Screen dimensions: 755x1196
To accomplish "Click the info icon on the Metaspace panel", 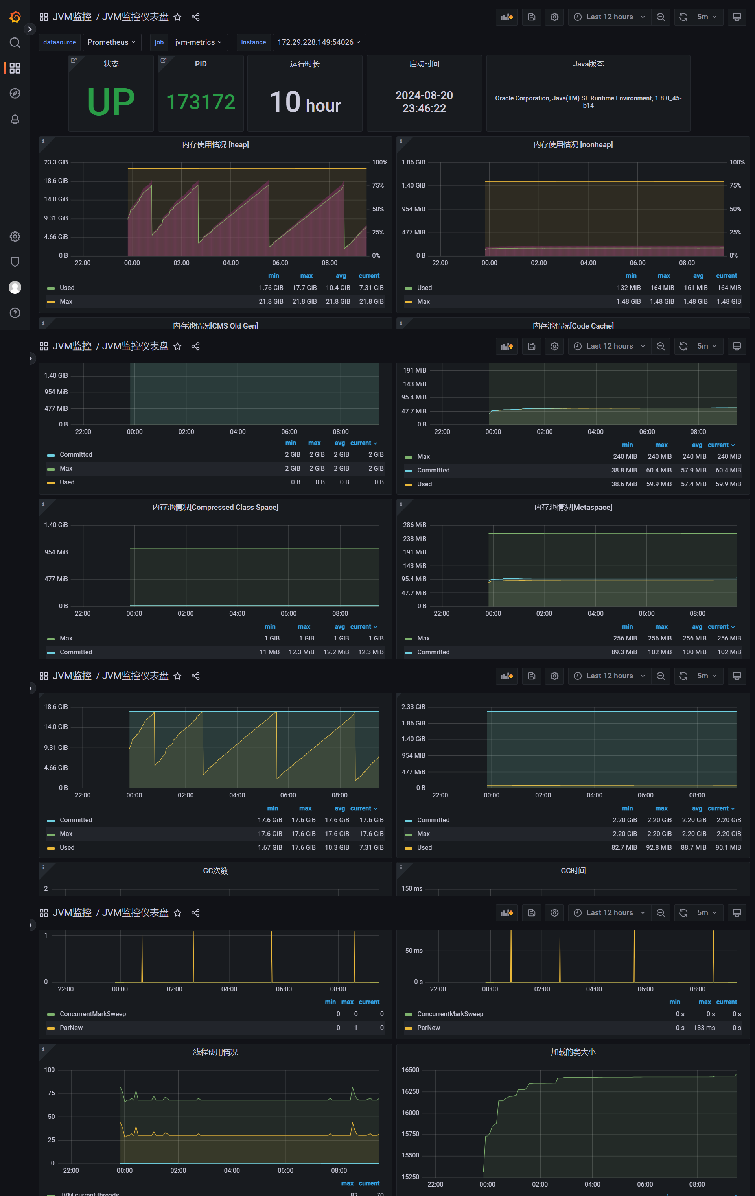I will tap(401, 504).
